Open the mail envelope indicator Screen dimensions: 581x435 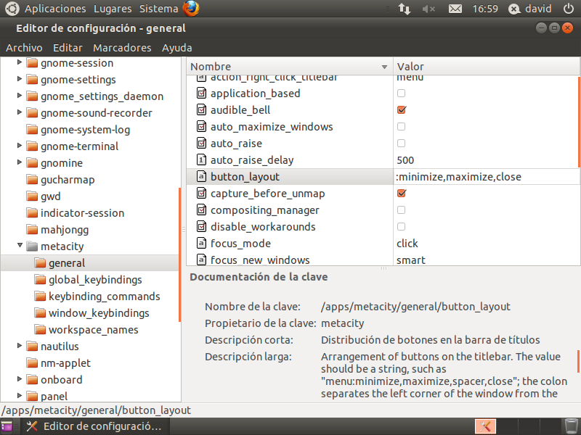point(455,9)
